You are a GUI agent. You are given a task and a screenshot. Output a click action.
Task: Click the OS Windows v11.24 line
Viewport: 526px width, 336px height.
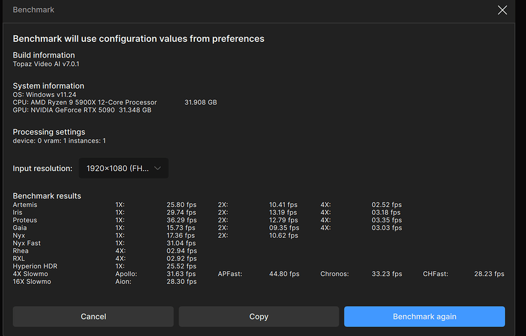coord(45,94)
